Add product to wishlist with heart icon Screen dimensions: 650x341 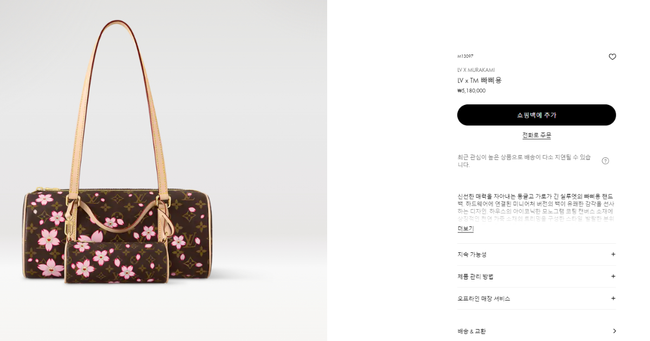point(612,57)
